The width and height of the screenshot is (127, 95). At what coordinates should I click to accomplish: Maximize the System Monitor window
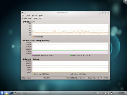[105, 13]
